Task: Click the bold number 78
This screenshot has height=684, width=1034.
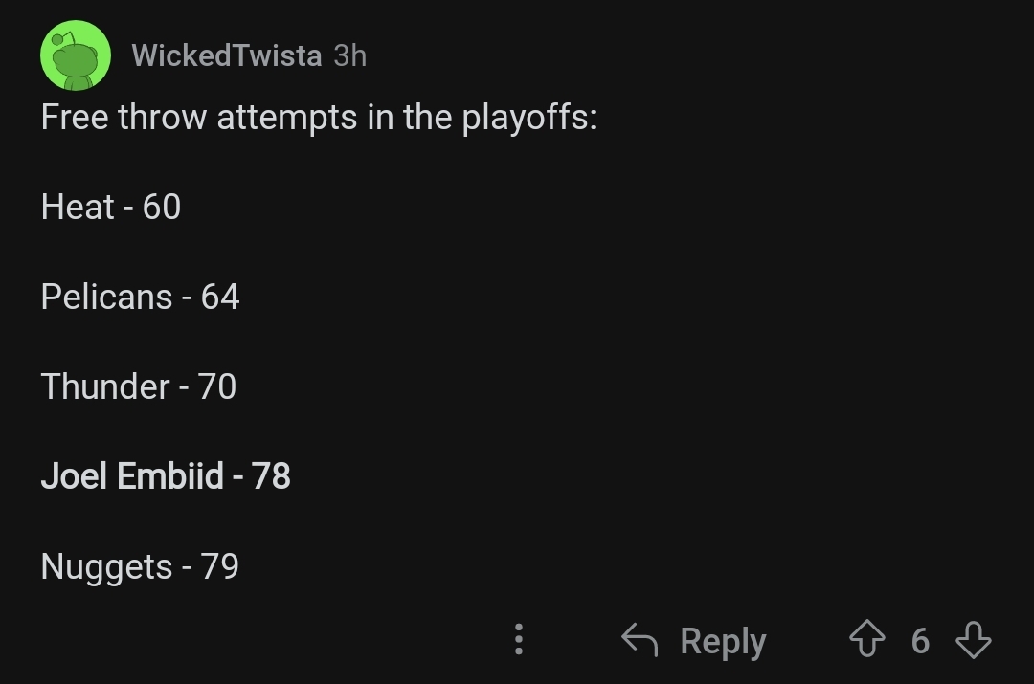Action: click(x=271, y=475)
